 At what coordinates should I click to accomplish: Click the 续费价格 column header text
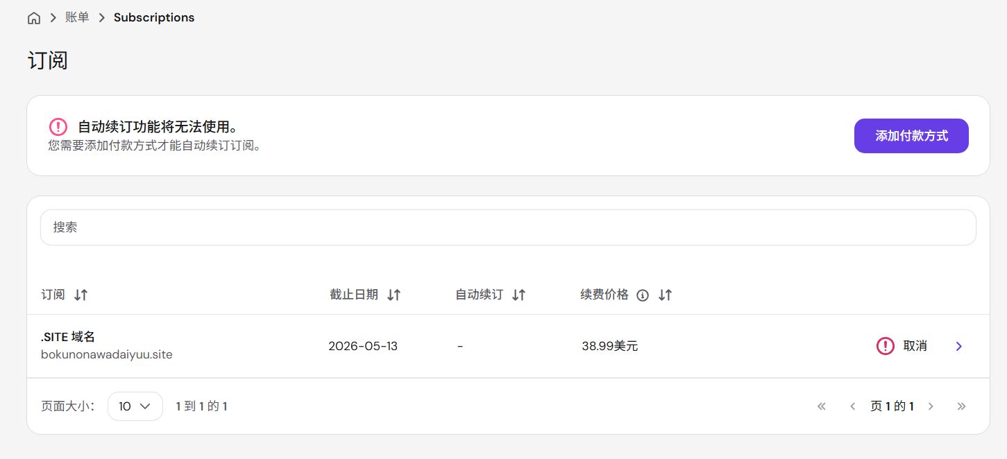coord(604,295)
